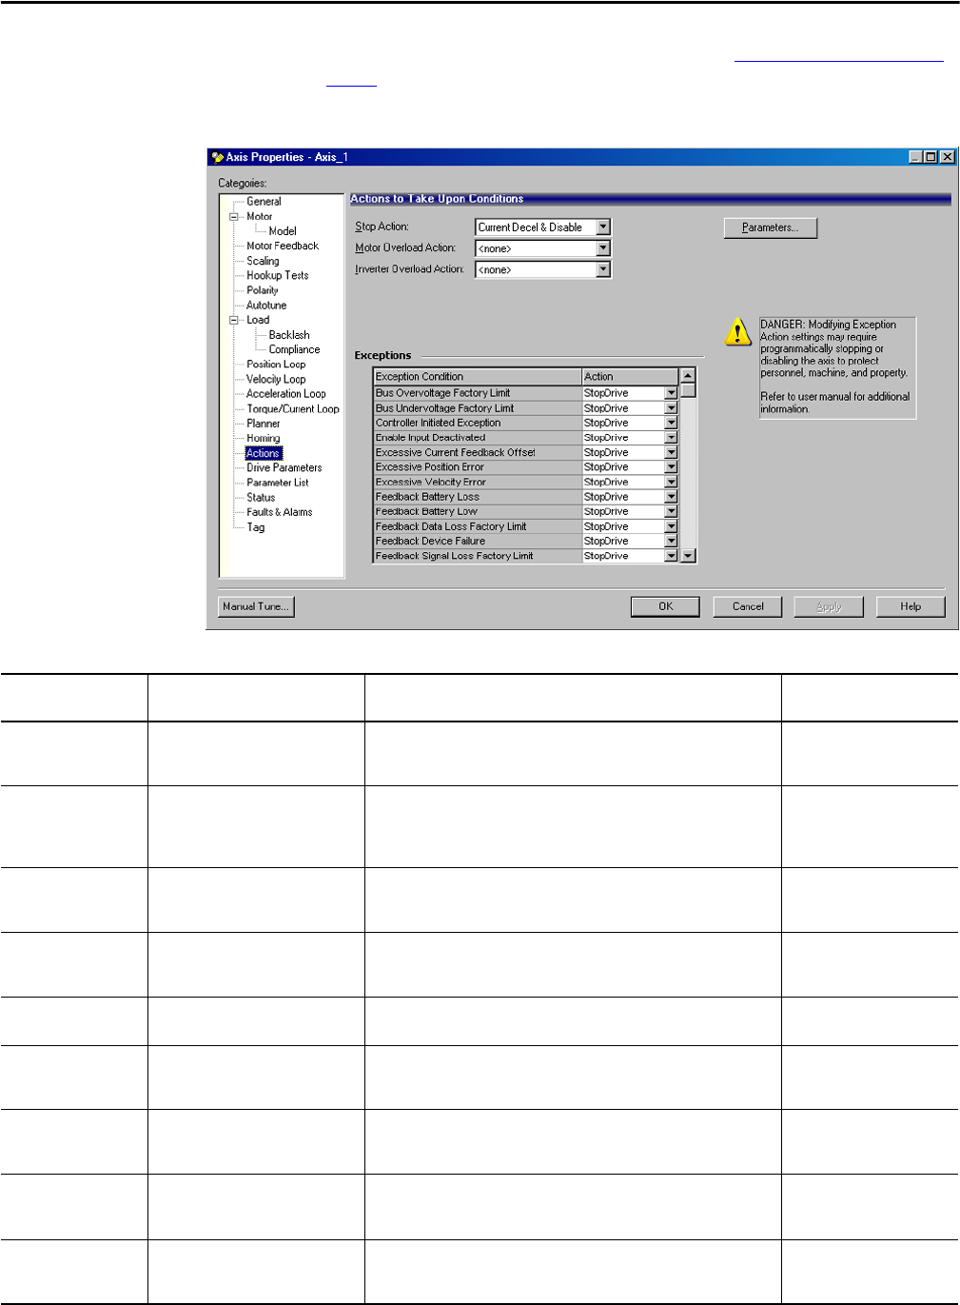
Task: Click the Exceptions list scroll up arrow
Action: pos(689,376)
